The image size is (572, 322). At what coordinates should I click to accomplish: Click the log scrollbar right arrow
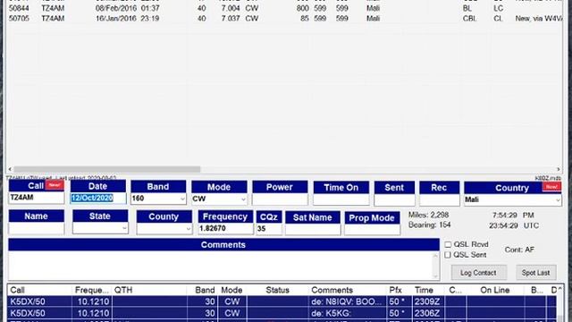(558, 169)
